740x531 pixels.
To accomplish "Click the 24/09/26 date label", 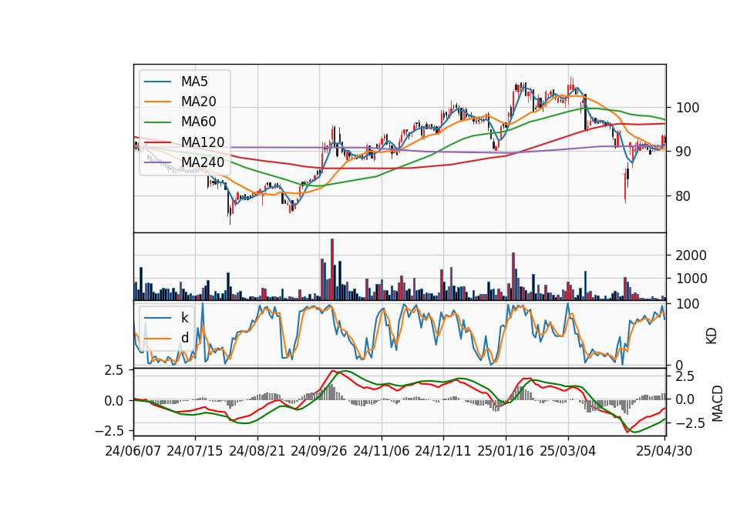I will 319,451.
